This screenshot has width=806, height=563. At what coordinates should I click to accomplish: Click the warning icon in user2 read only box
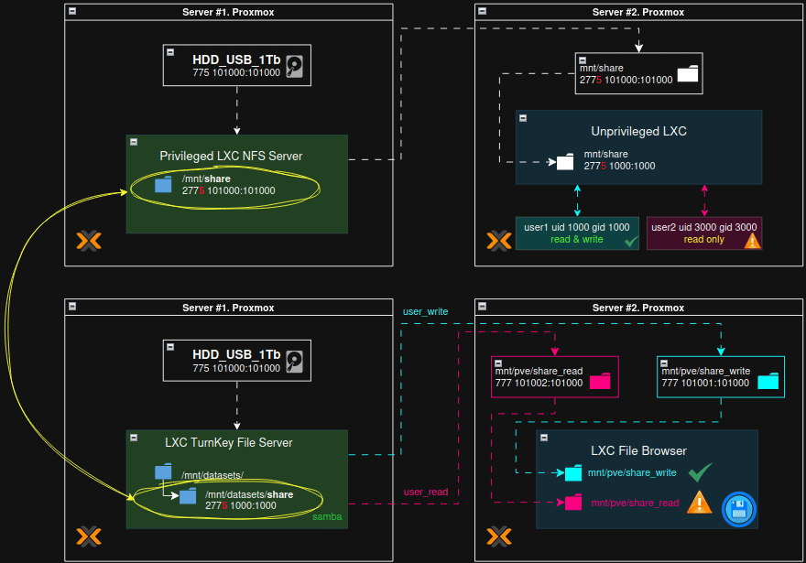(x=752, y=241)
